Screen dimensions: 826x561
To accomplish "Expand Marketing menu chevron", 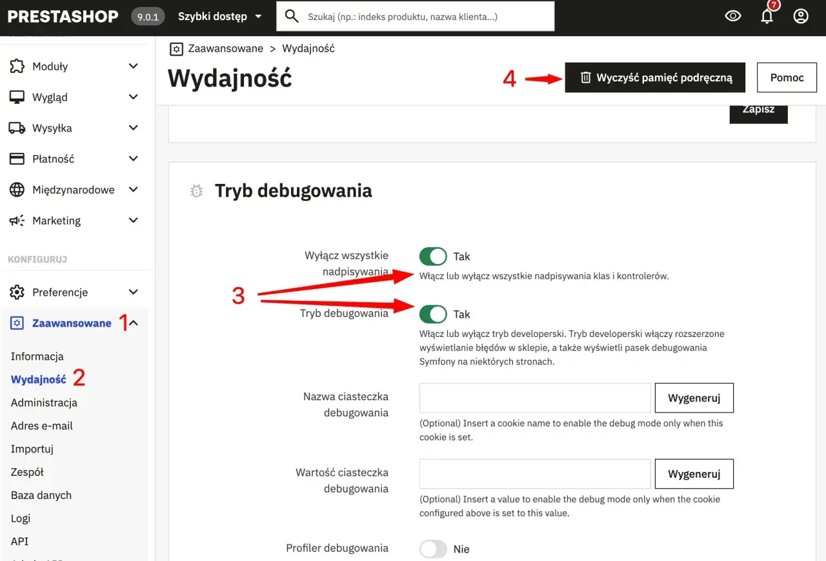I will tap(134, 221).
